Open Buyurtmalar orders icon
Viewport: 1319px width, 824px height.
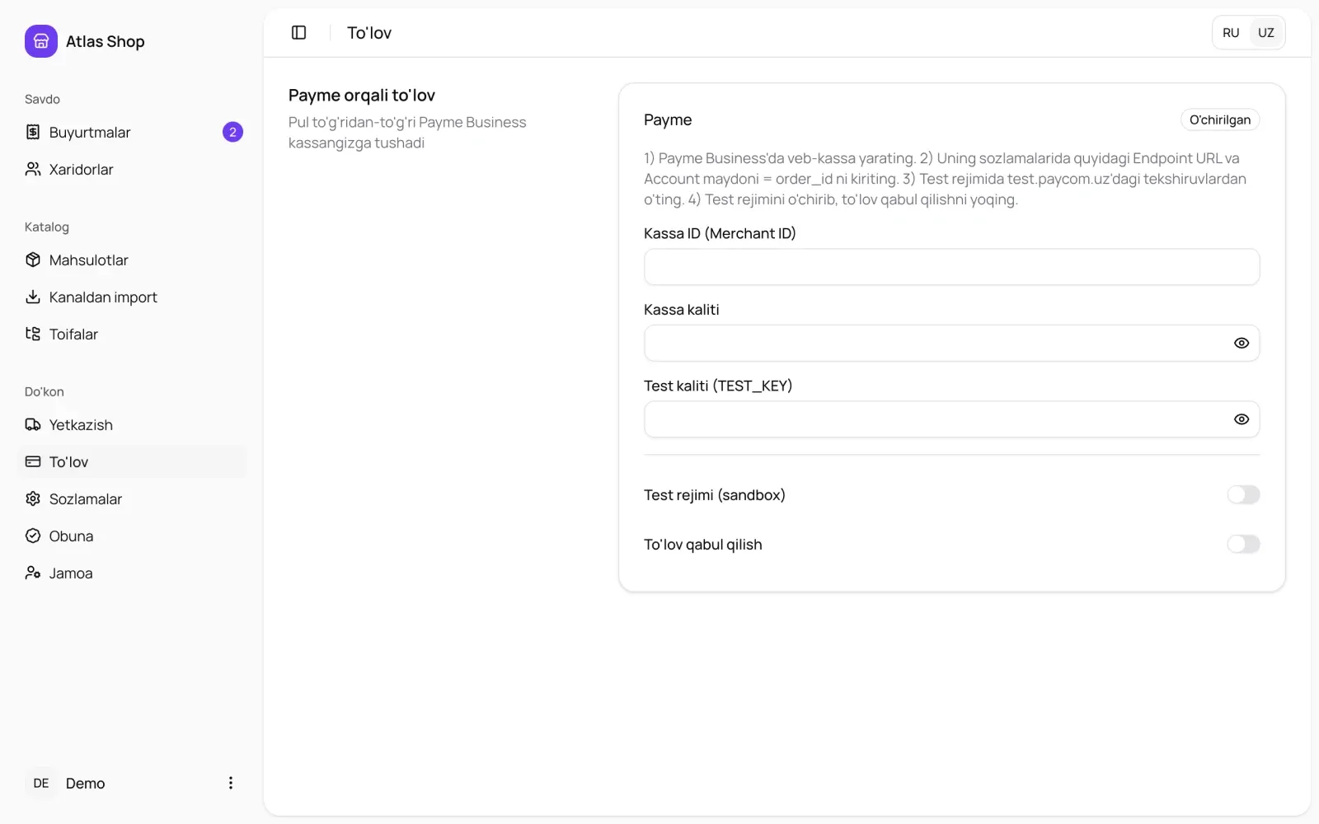coord(33,132)
